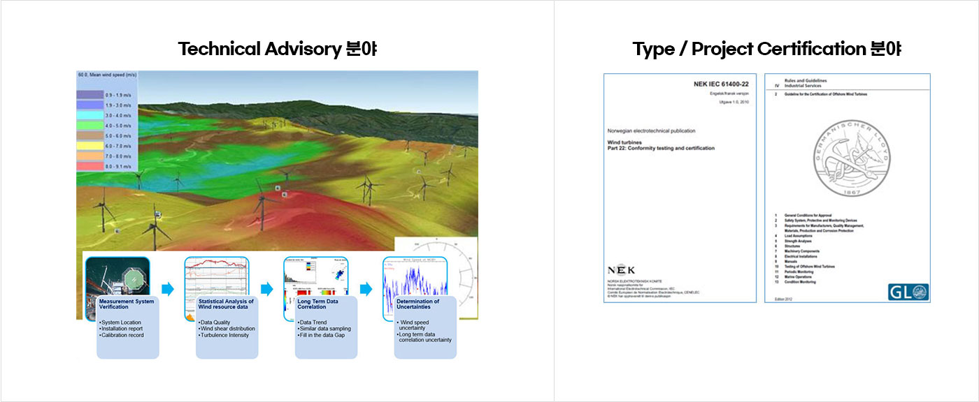The height and width of the screenshot is (402, 979).
Task: Click the Type / Project Certification 분야 heading
Action: click(x=766, y=50)
